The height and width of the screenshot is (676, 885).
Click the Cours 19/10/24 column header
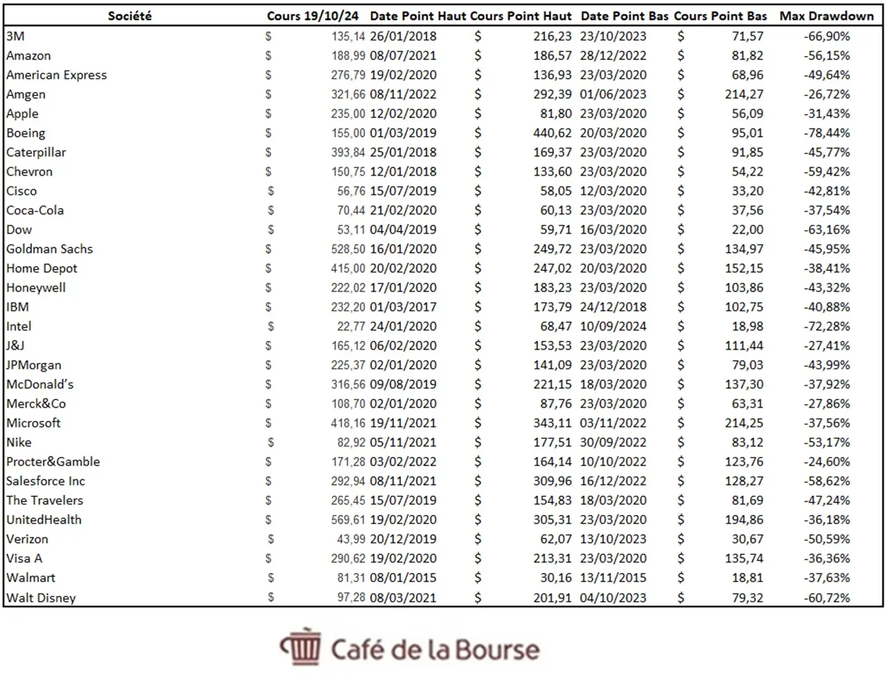pos(313,16)
